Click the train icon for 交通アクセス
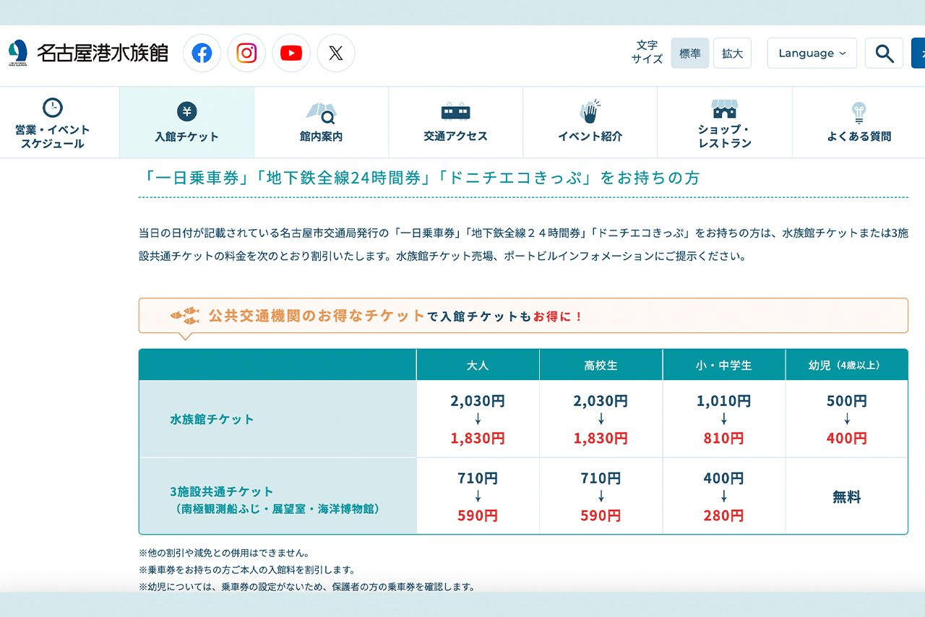This screenshot has height=617, width=925. [455, 111]
